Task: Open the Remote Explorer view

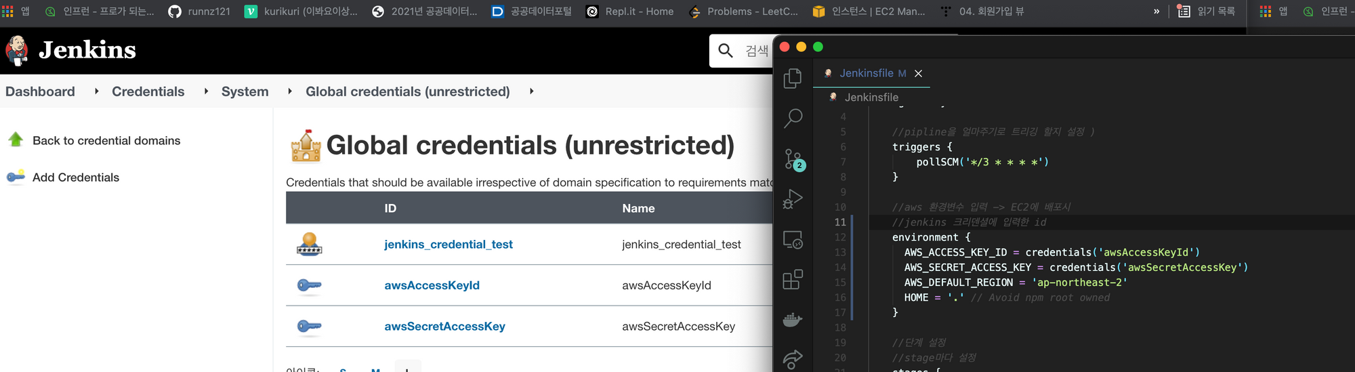Action: 793,239
